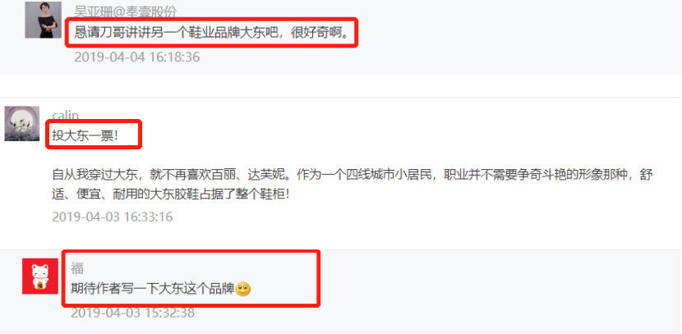
Task: Open calin's moon painting avatar
Action: coord(22,124)
